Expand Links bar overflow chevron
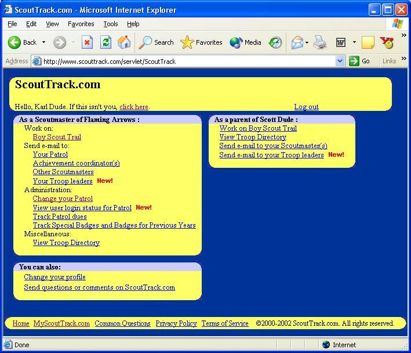The height and width of the screenshot is (353, 411). coord(404,59)
